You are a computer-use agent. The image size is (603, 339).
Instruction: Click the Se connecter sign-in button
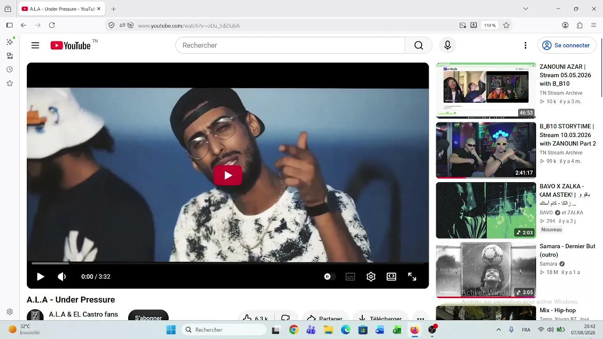[567, 45]
